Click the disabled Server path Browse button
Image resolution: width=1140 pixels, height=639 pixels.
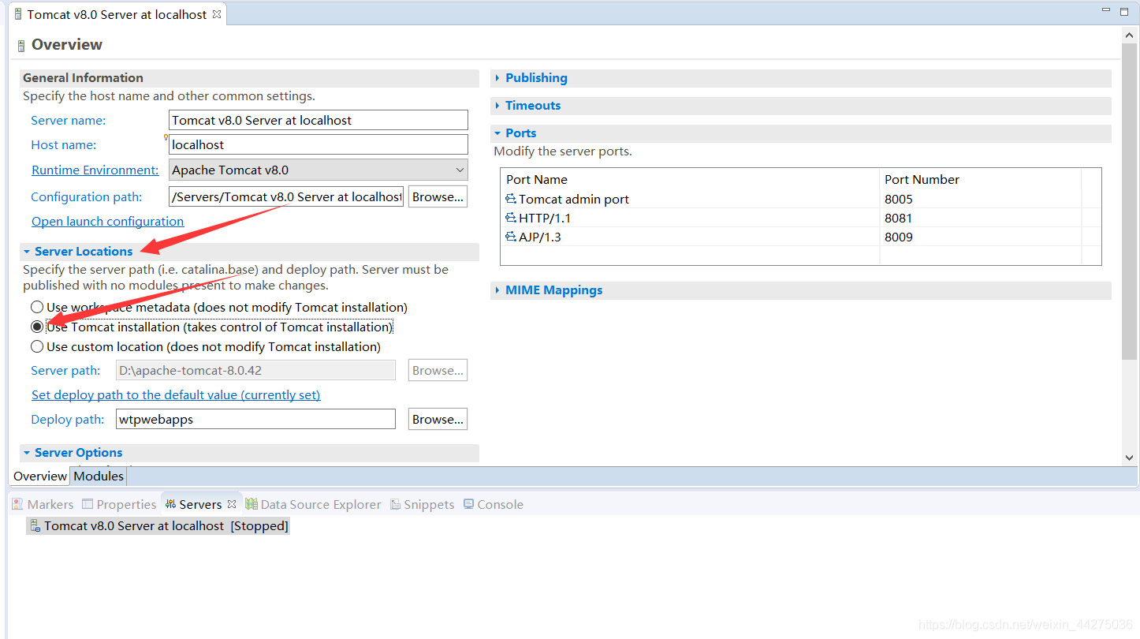click(438, 370)
